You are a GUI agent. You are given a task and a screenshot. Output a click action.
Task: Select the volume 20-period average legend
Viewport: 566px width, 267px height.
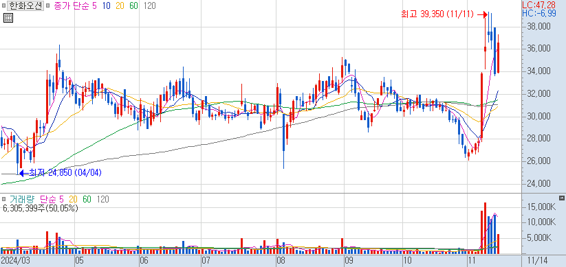pyautogui.click(x=73, y=199)
